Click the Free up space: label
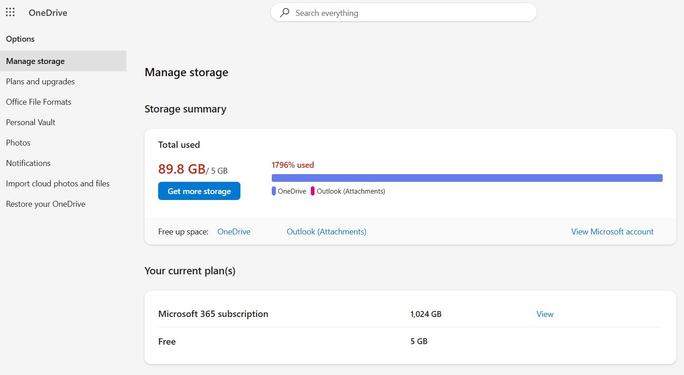Screen dimensions: 684x375 pyautogui.click(x=183, y=232)
